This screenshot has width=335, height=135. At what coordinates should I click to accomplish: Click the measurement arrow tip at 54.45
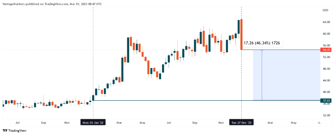point(262,50)
